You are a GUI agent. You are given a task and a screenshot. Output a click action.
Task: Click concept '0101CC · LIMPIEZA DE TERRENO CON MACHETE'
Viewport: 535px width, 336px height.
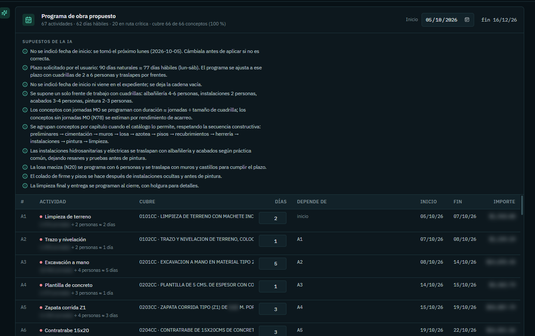[196, 216]
